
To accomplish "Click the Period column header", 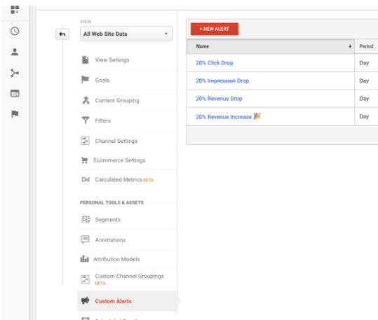I will click(366, 46).
